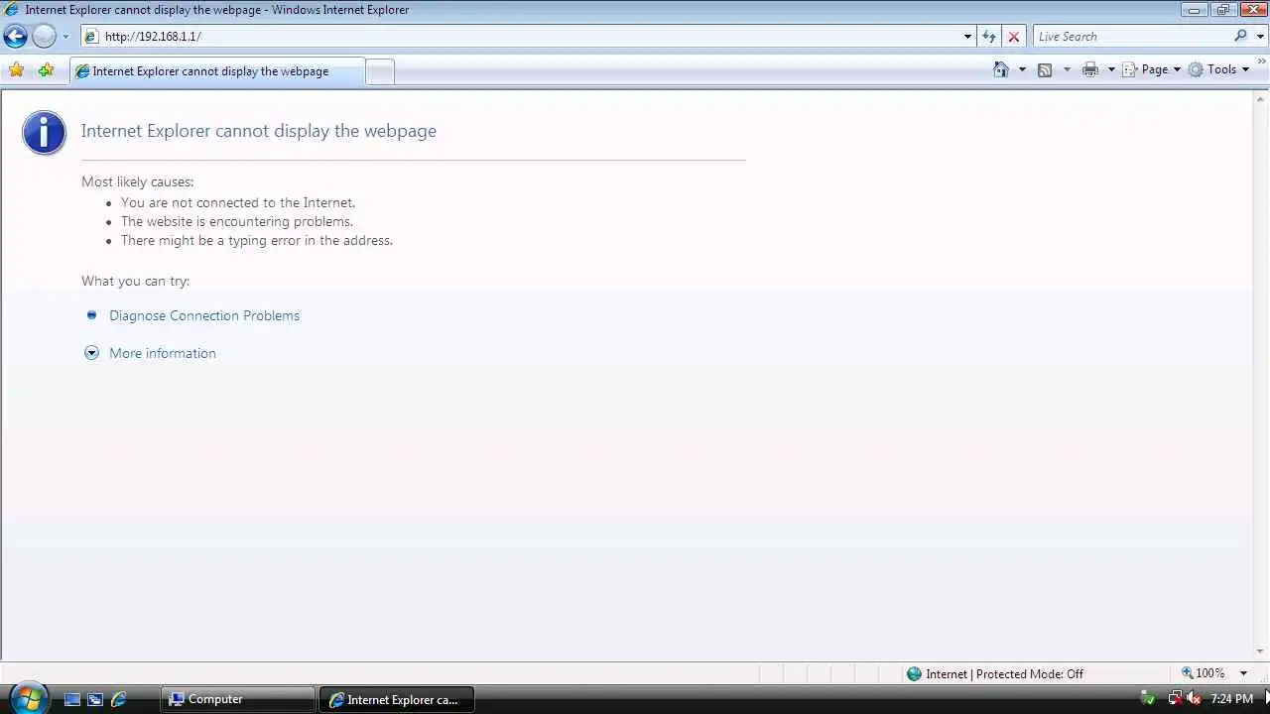This screenshot has width=1270, height=714.
Task: Click the RSS Feeds icon
Action: (x=1045, y=69)
